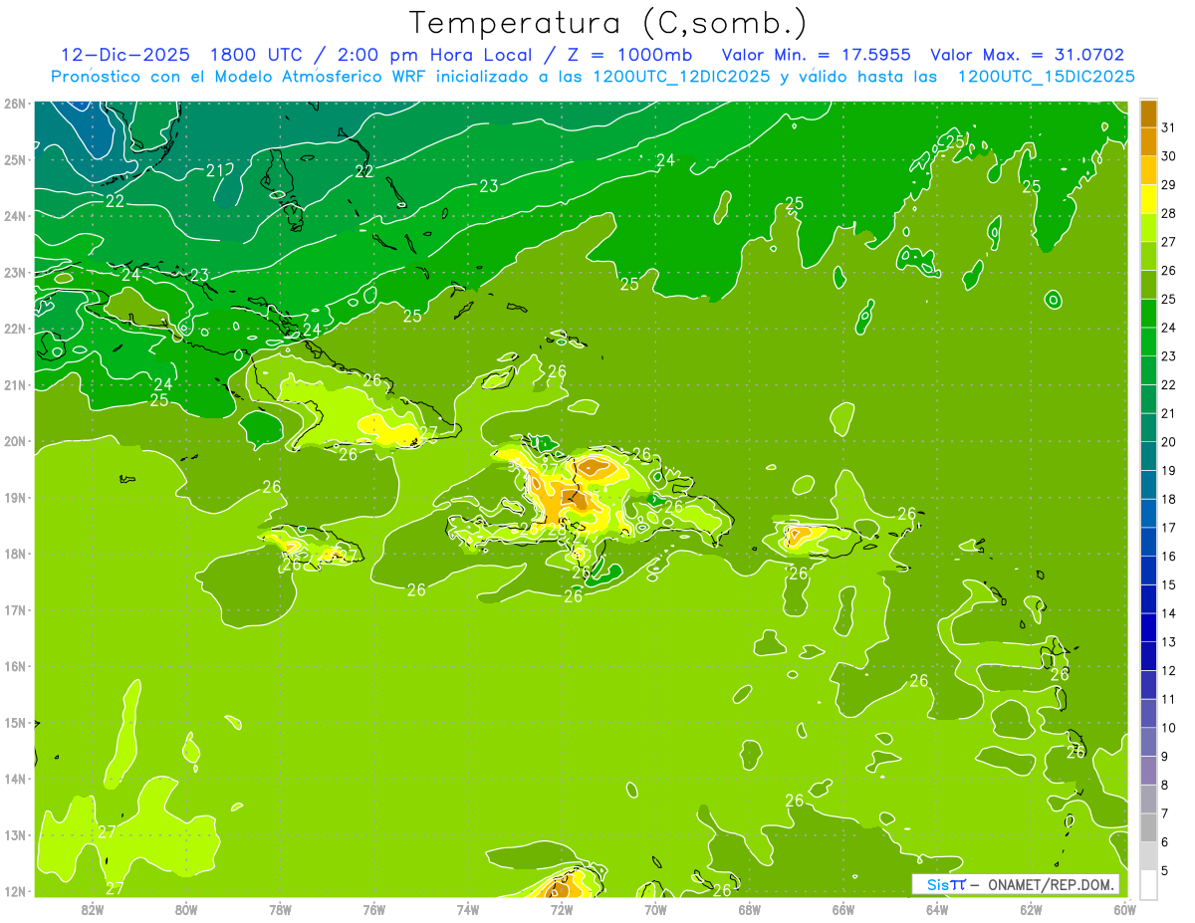Click the '5' label on the color scale
1195x923 pixels.
coord(1166,870)
